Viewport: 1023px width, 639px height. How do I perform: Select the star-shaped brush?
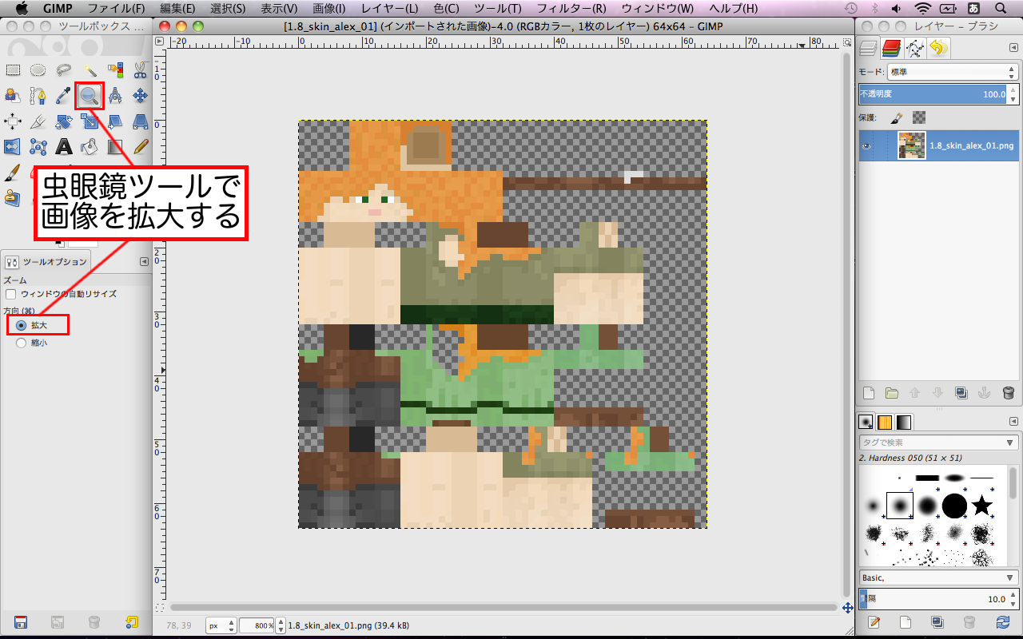[982, 505]
